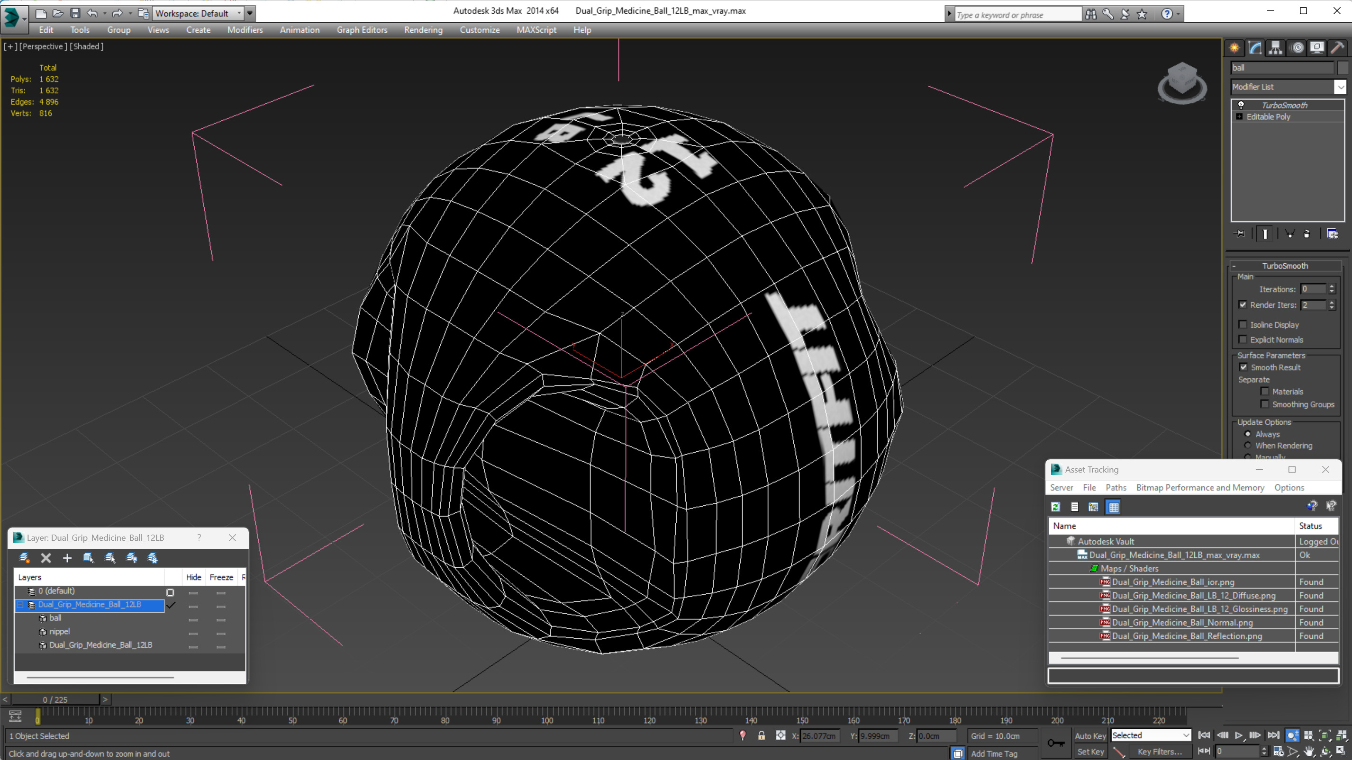Viewport: 1352px width, 760px height.
Task: Open the MAXScript menu
Action: pos(536,30)
